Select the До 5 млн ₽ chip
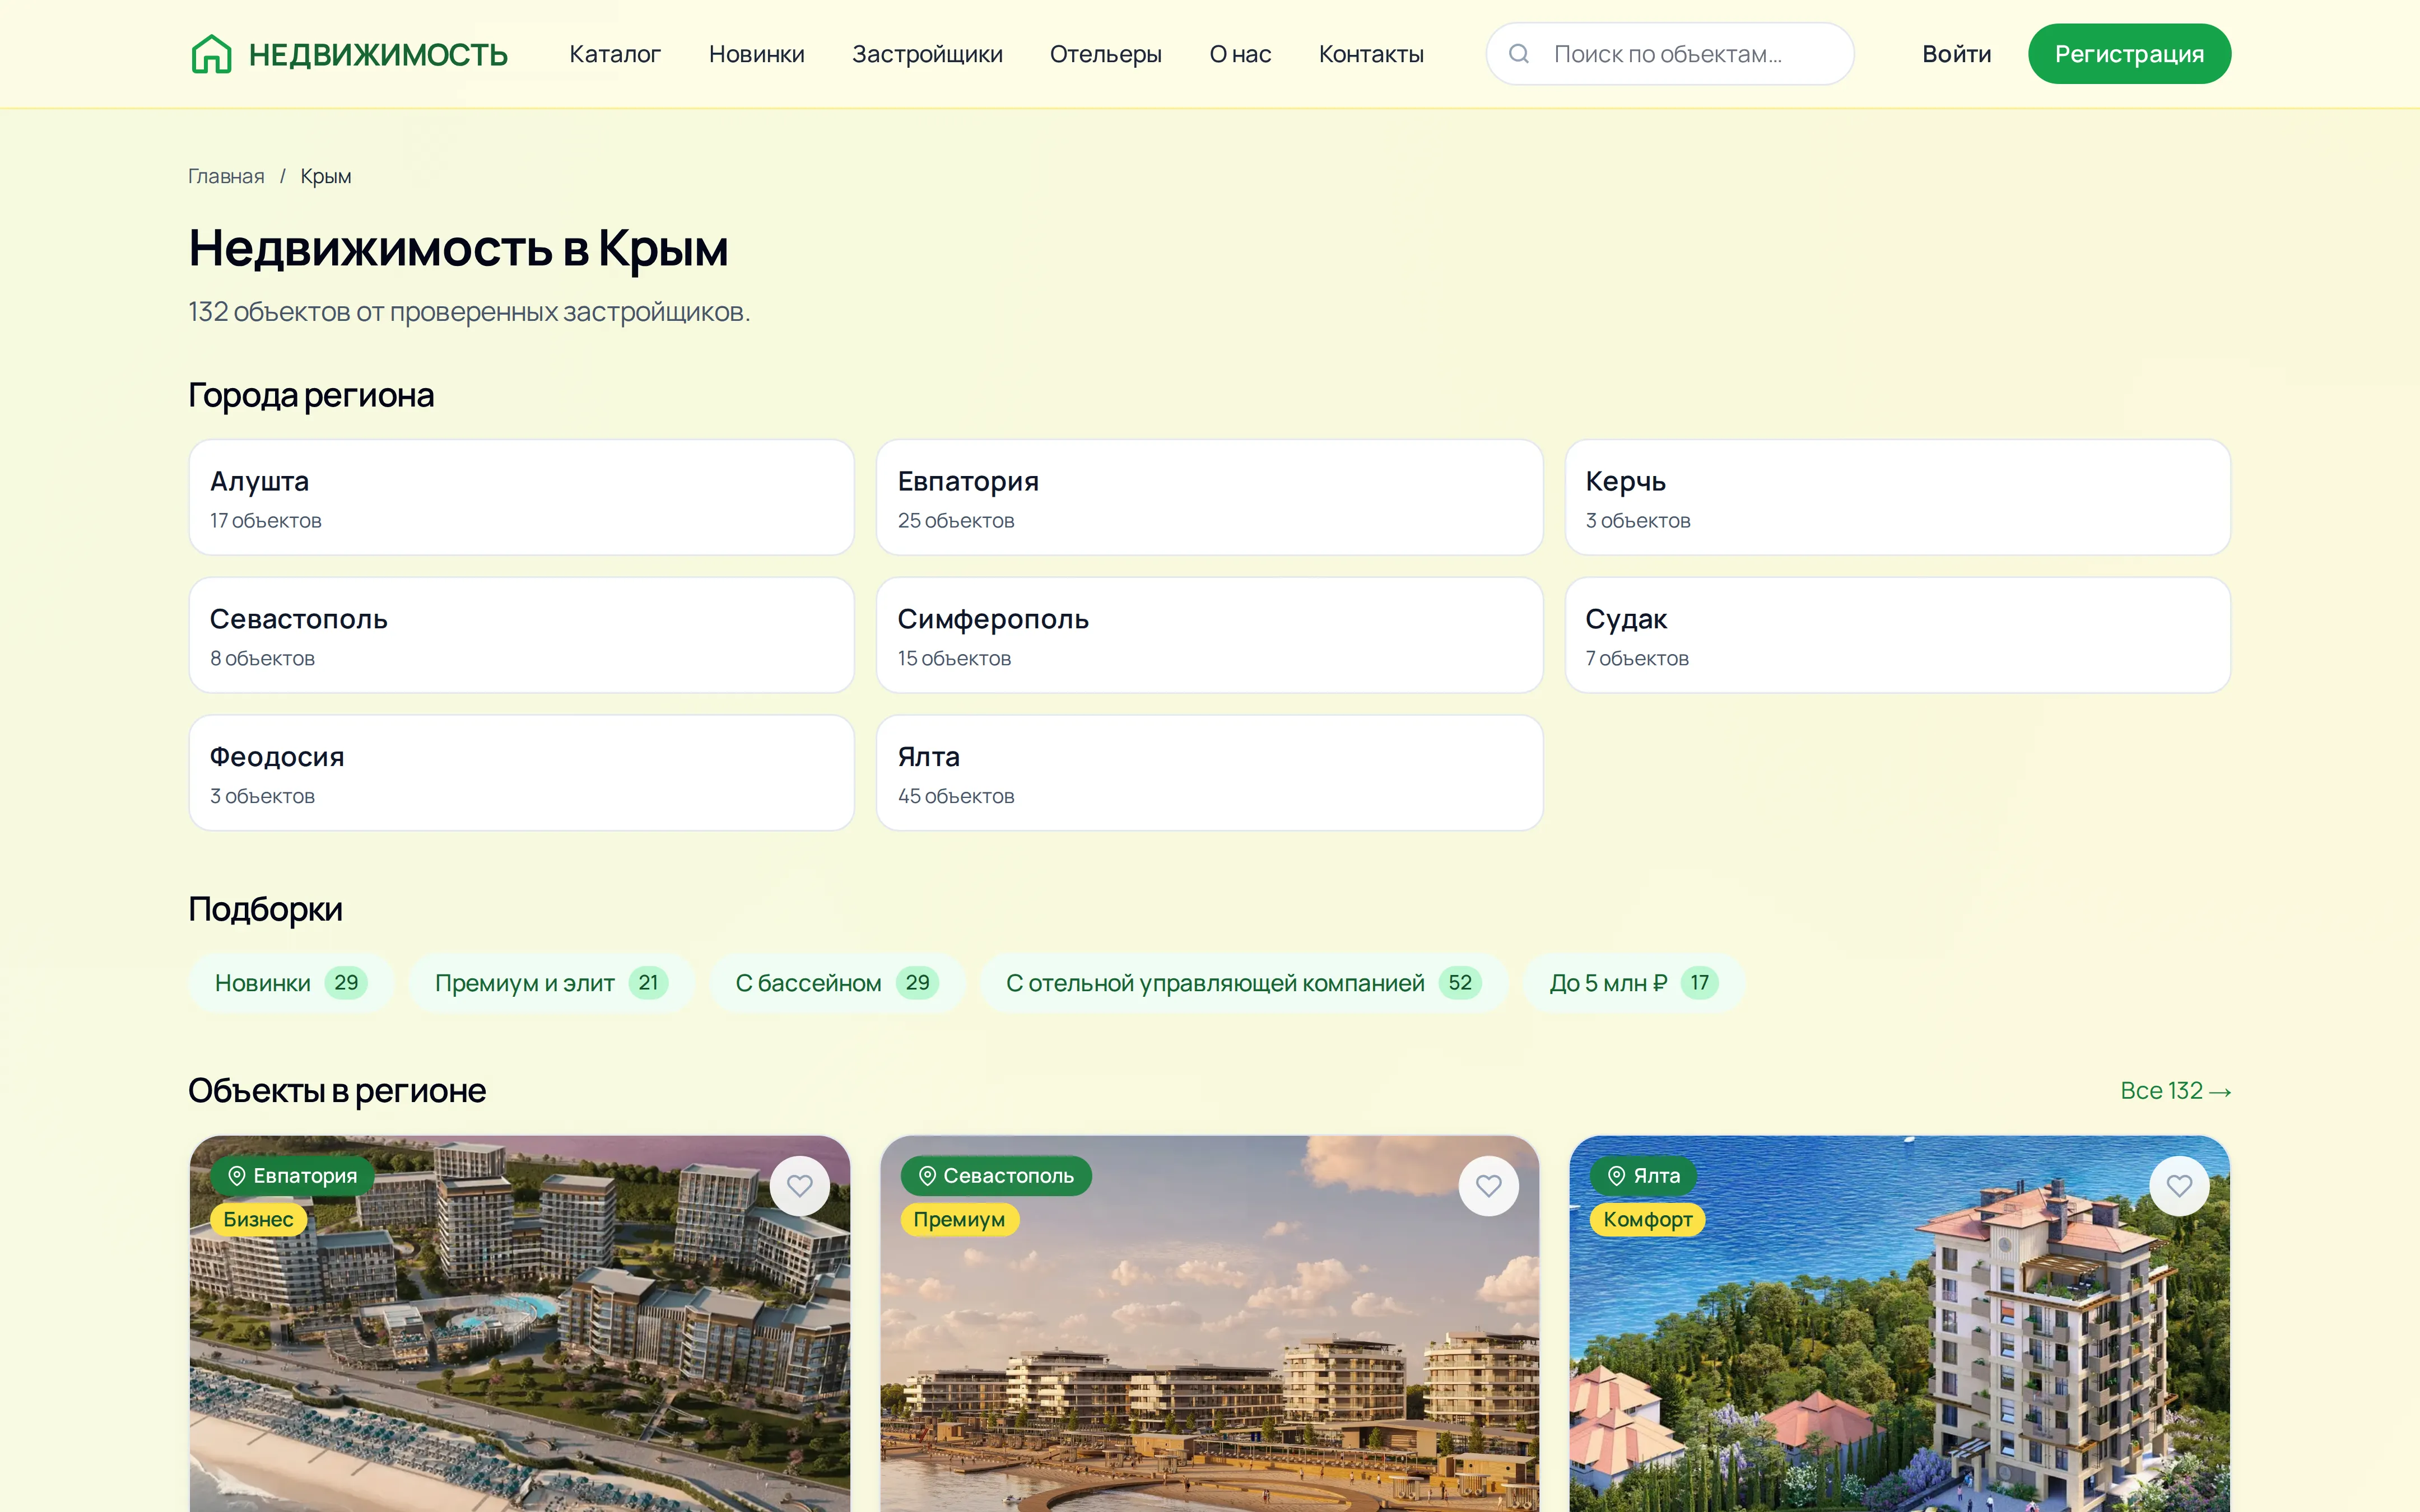Screen dimensions: 2420x1512 pyautogui.click(x=1633, y=983)
